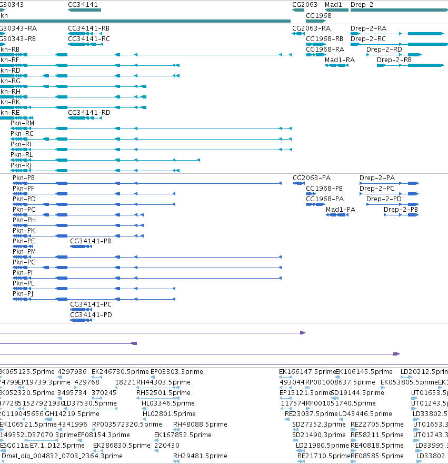Screen dimensions: 448x464
Task: Click EST RH52501.5prime
Action: pyautogui.click(x=163, y=393)
